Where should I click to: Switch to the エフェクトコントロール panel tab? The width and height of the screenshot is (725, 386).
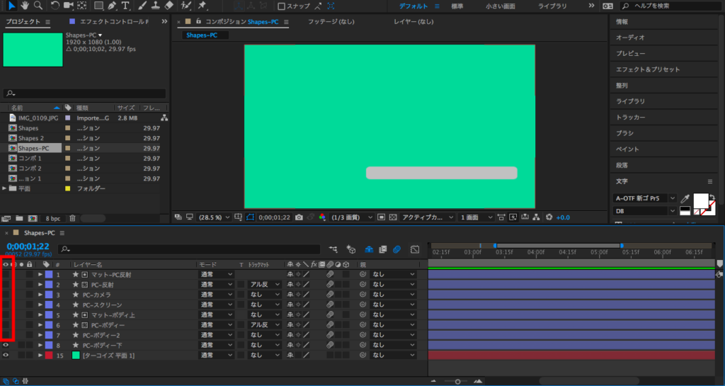point(113,22)
